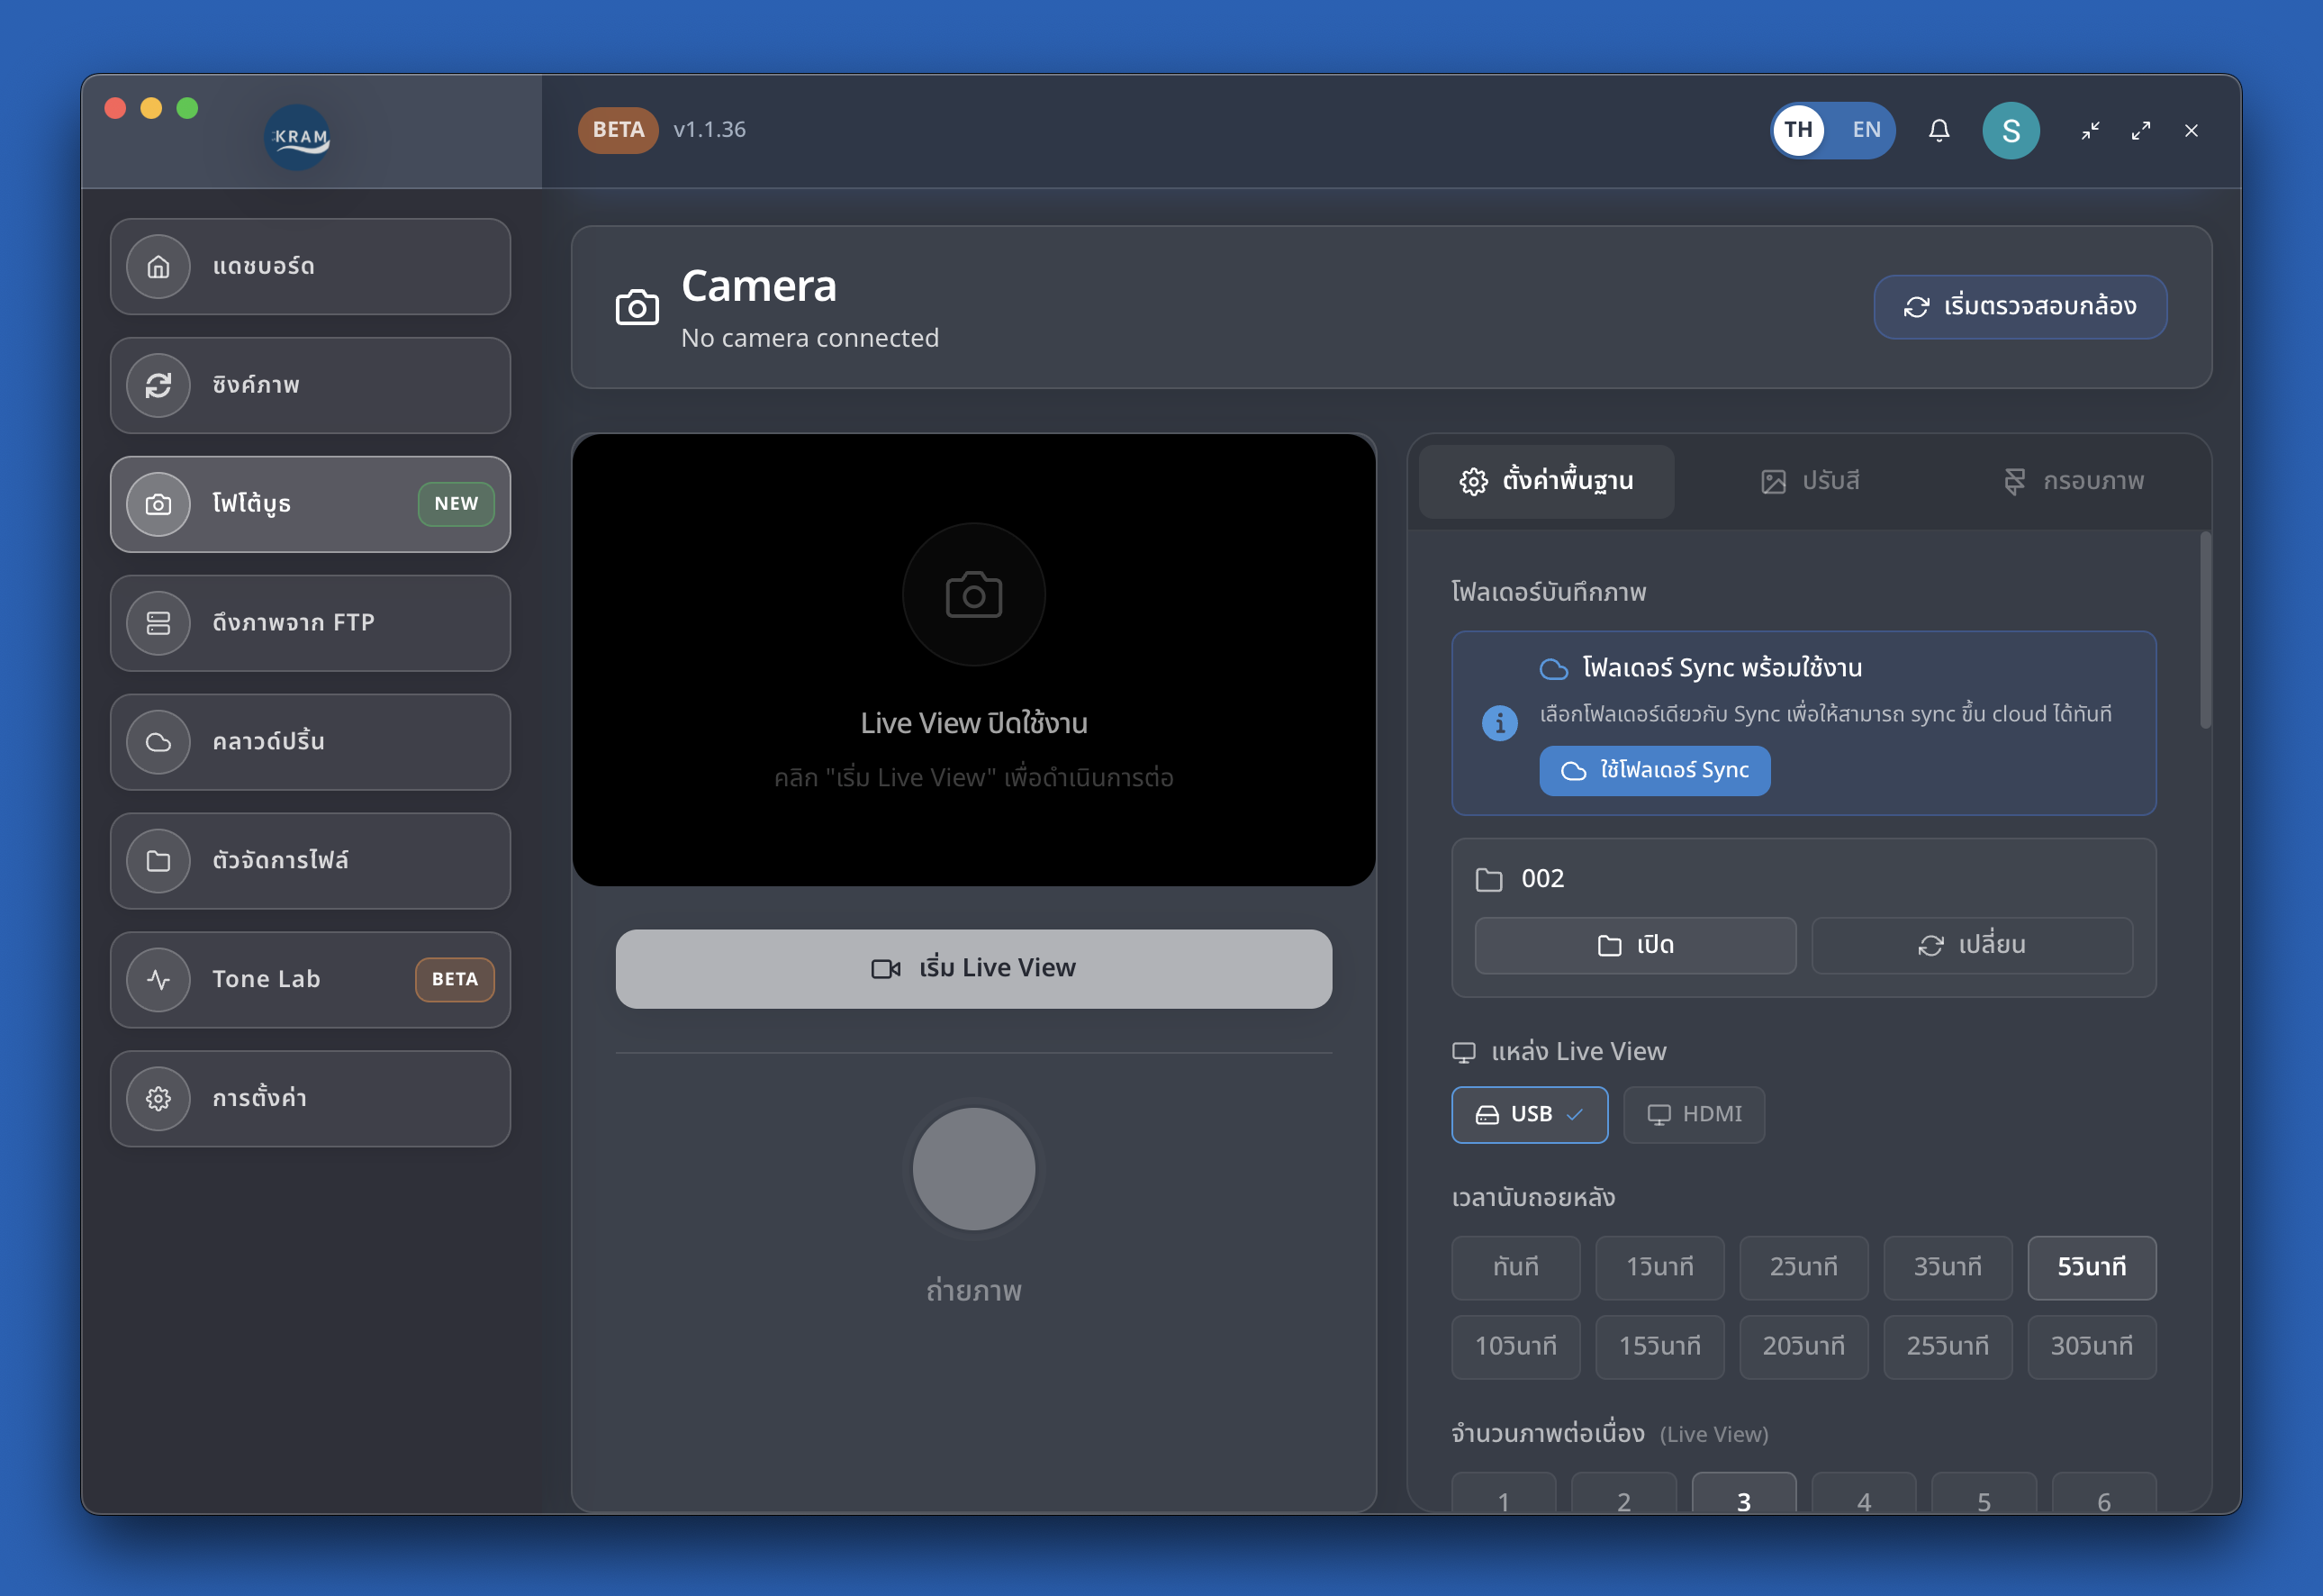Open ดึงภาพจาก FTP server item
The width and height of the screenshot is (2323, 1596).
[x=310, y=623]
